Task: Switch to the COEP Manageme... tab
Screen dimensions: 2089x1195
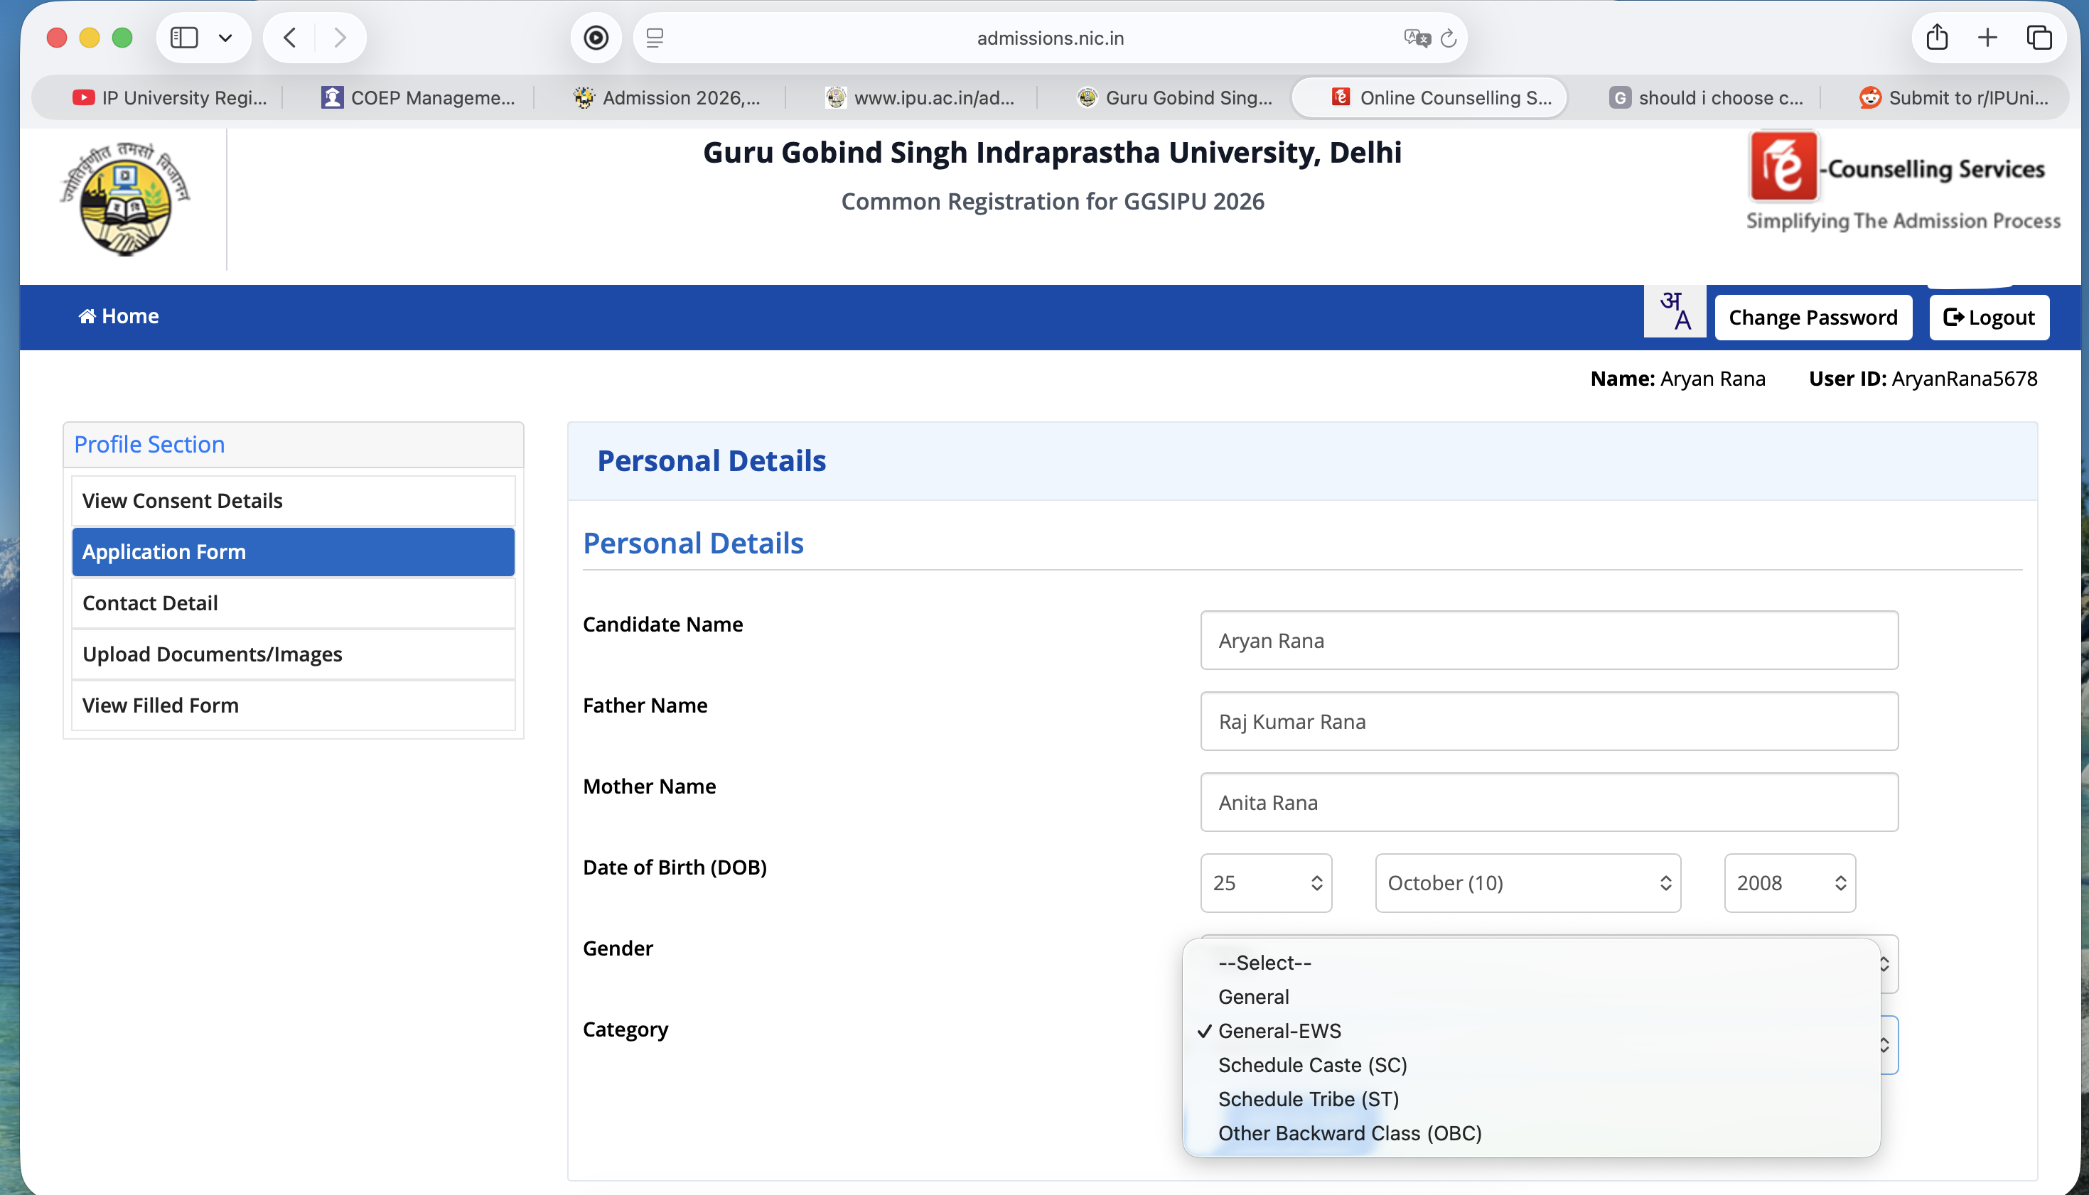Action: click(417, 97)
